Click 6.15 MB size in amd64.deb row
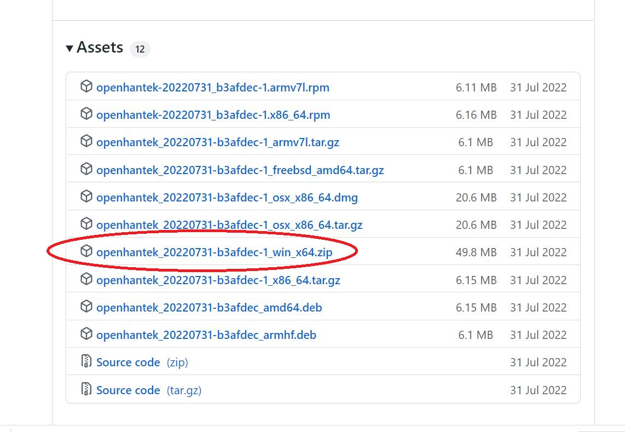625x432 pixels. coord(476,308)
